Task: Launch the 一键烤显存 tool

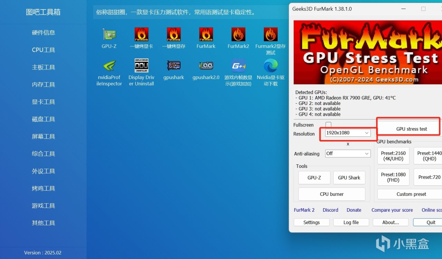Action: click(x=174, y=35)
